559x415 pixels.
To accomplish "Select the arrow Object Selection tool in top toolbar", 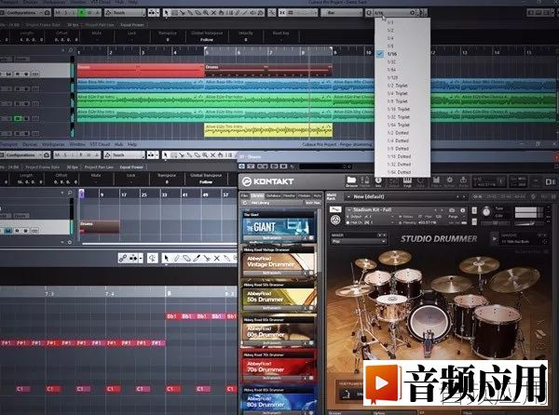I will tap(166, 13).
